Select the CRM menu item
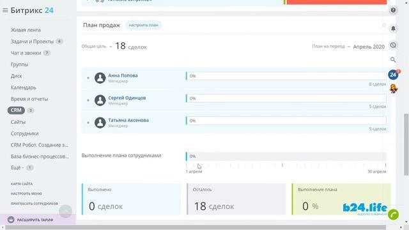Image resolution: width=409 pixels, height=230 pixels. tap(16, 111)
